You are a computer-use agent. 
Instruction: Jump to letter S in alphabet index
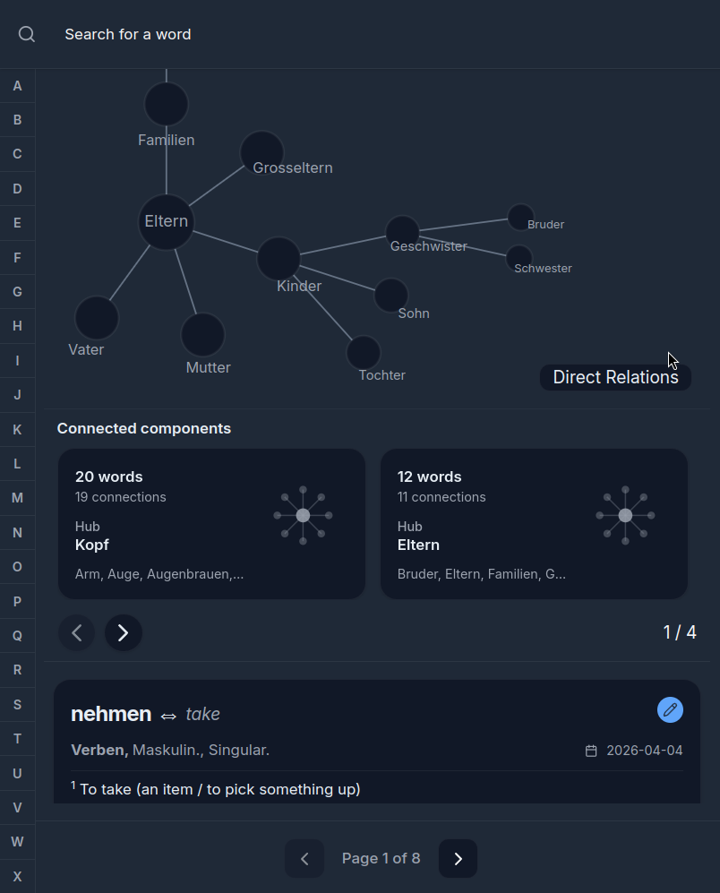tap(17, 705)
